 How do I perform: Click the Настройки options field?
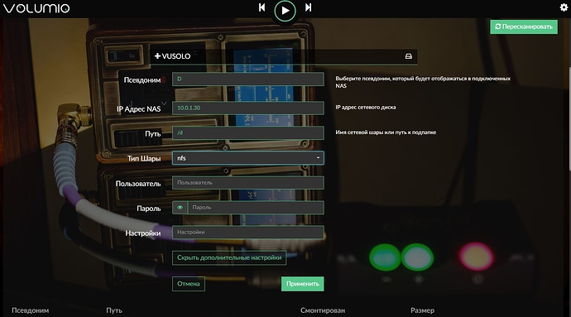[248, 232]
